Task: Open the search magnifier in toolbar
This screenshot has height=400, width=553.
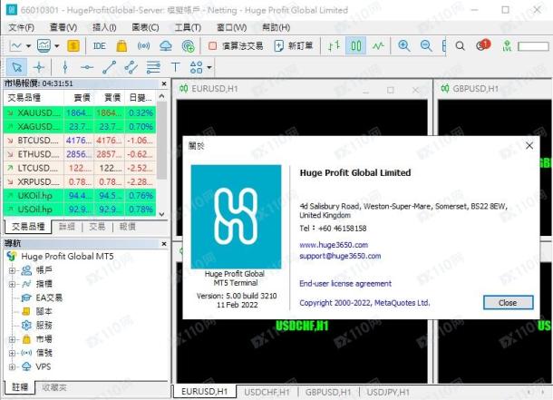Action: point(460,46)
